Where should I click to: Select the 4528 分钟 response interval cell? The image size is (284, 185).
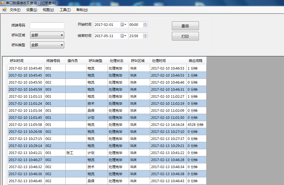(196, 125)
